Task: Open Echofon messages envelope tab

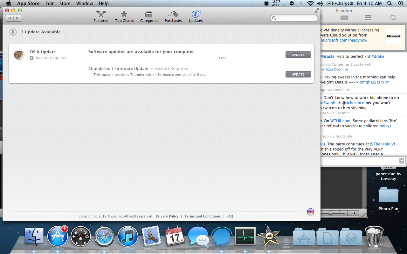Action: [x=344, y=18]
